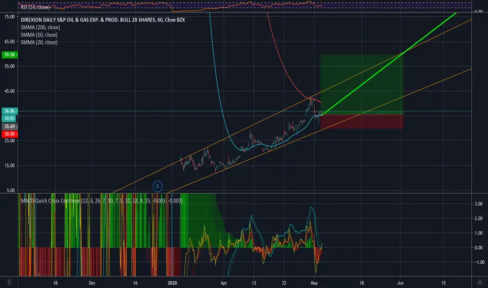Select the red stop-loss zone of long position
Viewport: 488px width, 288px height.
[362, 121]
